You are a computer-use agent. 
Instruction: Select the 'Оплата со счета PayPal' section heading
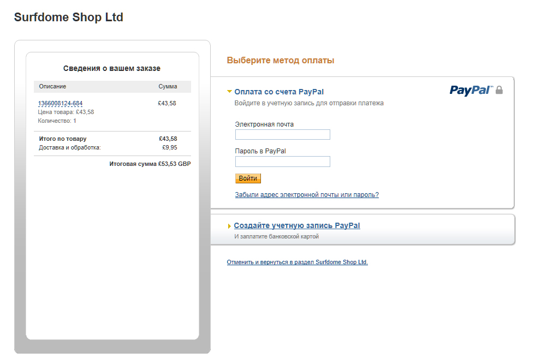coord(279,92)
